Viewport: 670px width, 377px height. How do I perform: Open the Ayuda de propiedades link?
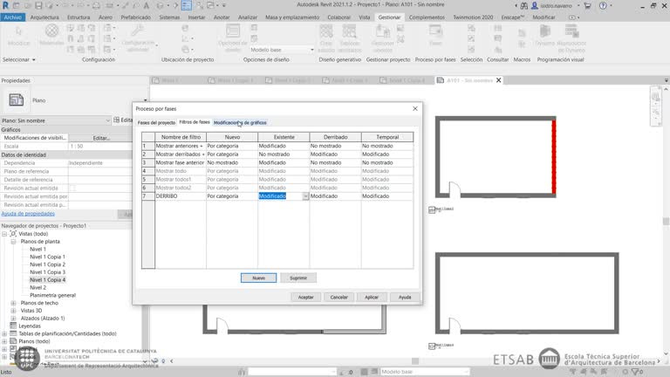[x=28, y=213]
